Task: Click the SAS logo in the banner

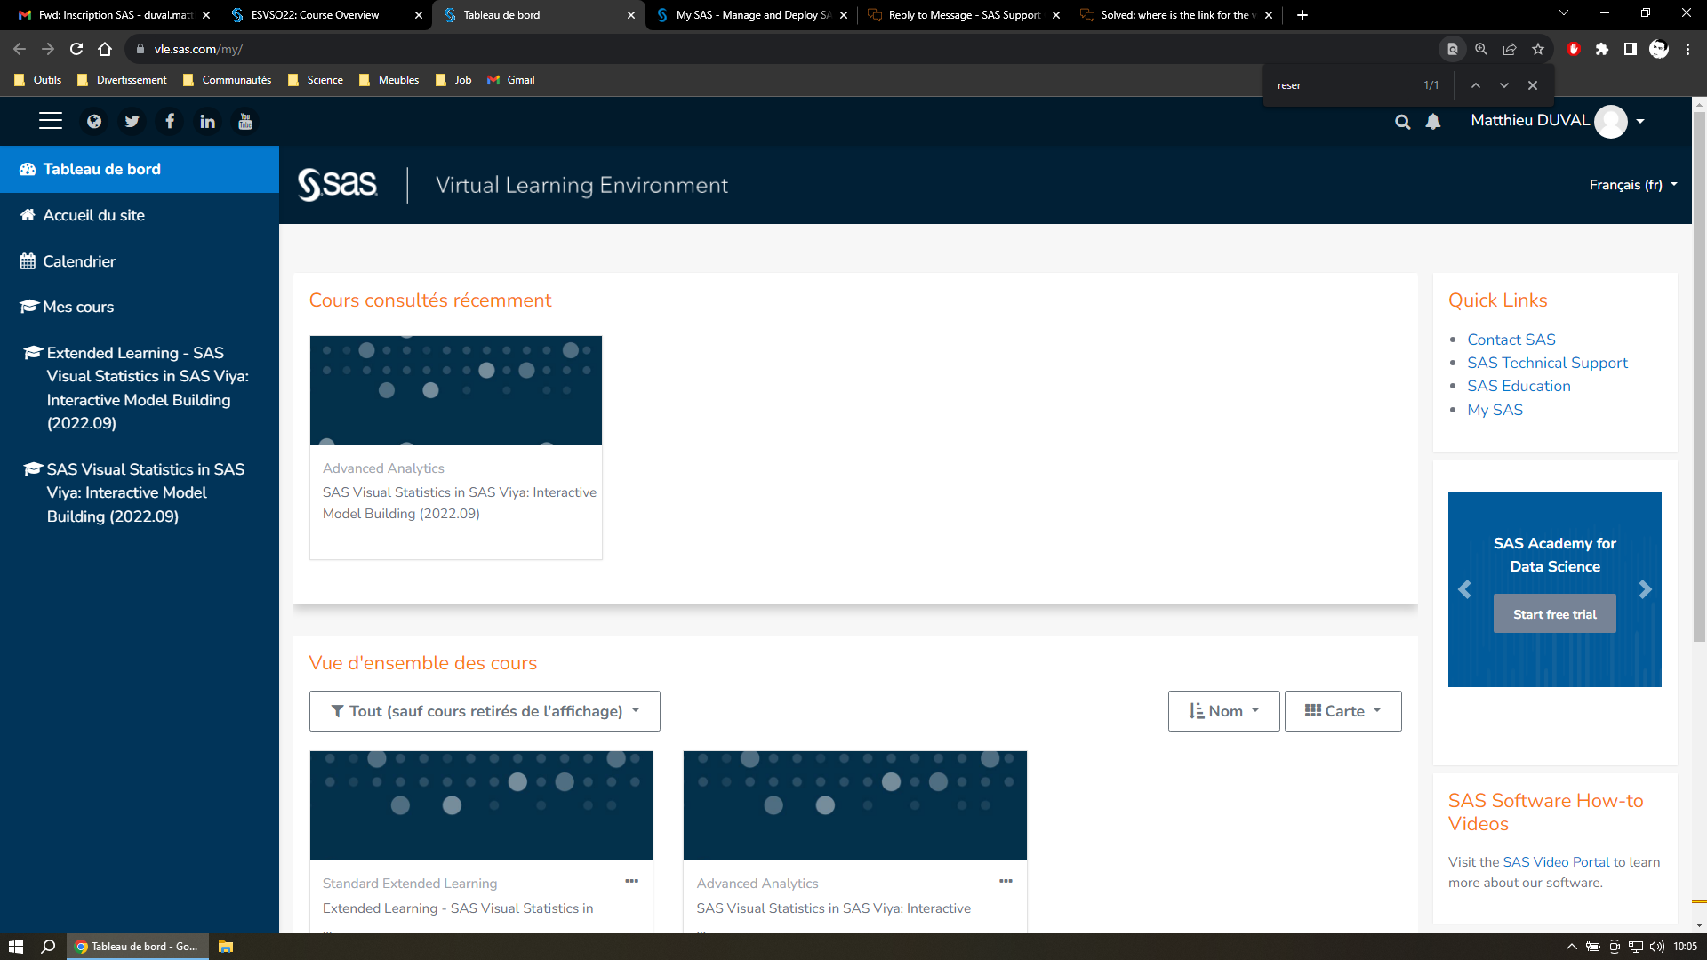Action: pyautogui.click(x=338, y=184)
